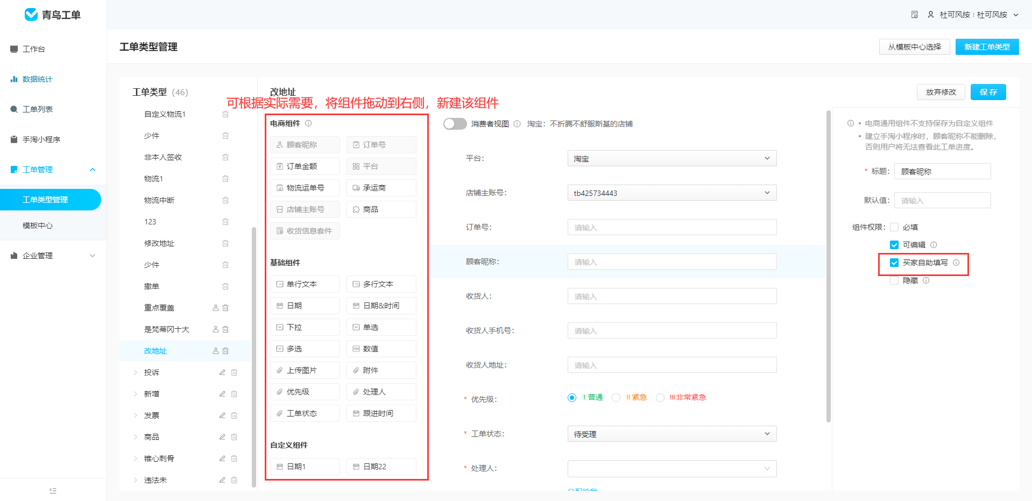Expand the 新增 tree item

pyautogui.click(x=136, y=394)
